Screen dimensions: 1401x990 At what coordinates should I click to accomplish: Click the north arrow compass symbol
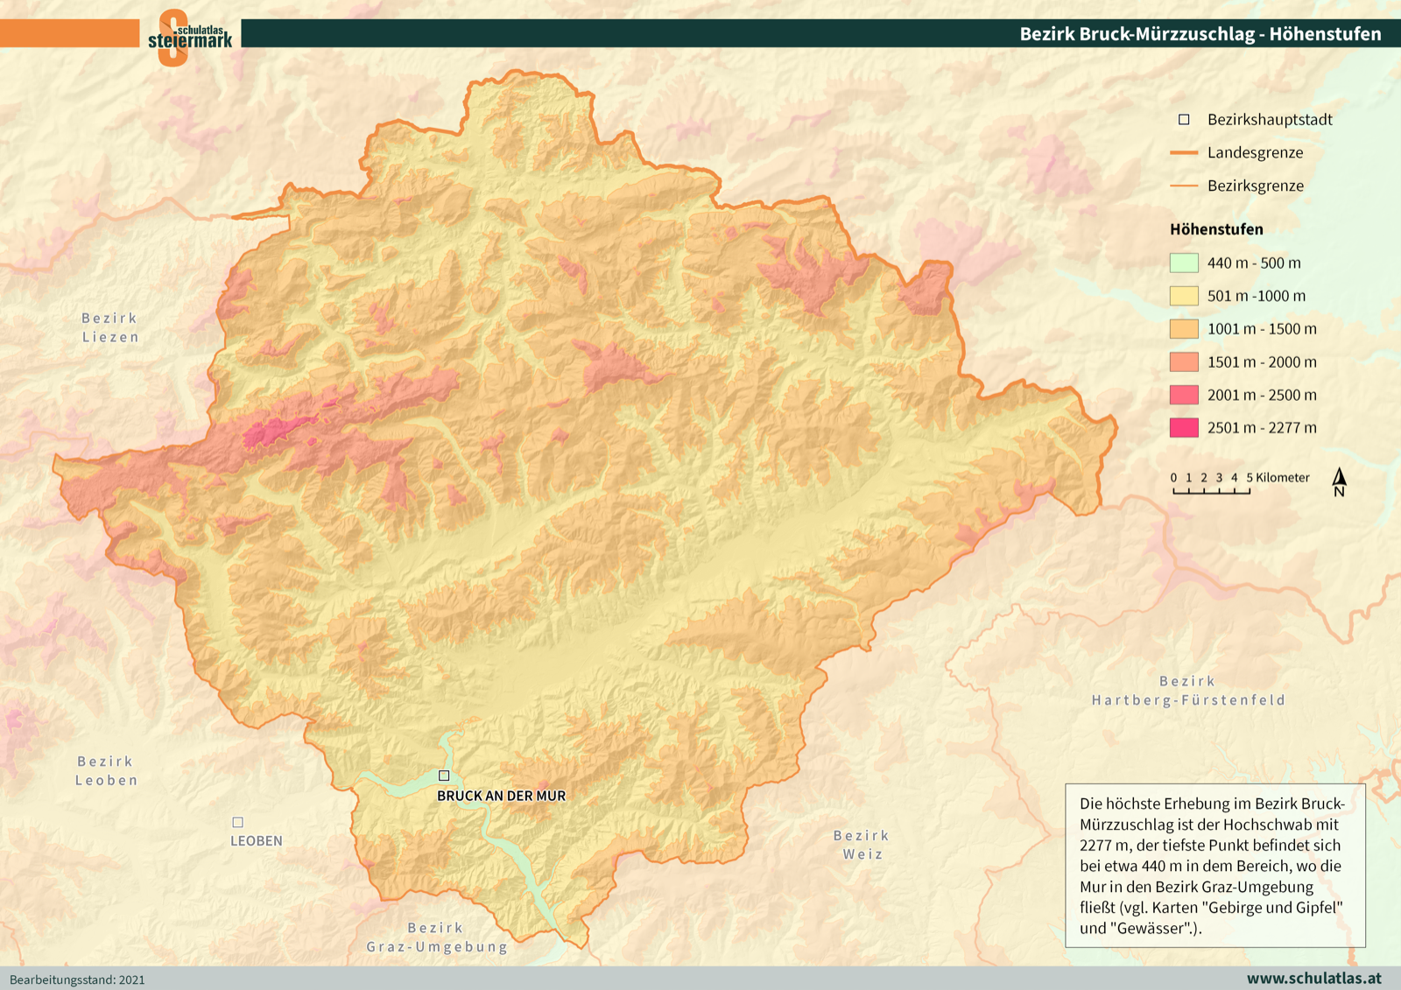(x=1339, y=481)
